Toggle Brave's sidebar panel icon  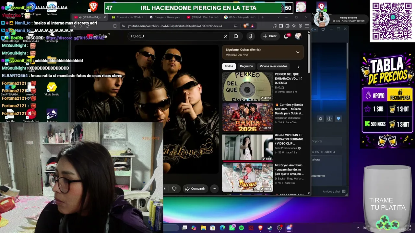pos(281,26)
